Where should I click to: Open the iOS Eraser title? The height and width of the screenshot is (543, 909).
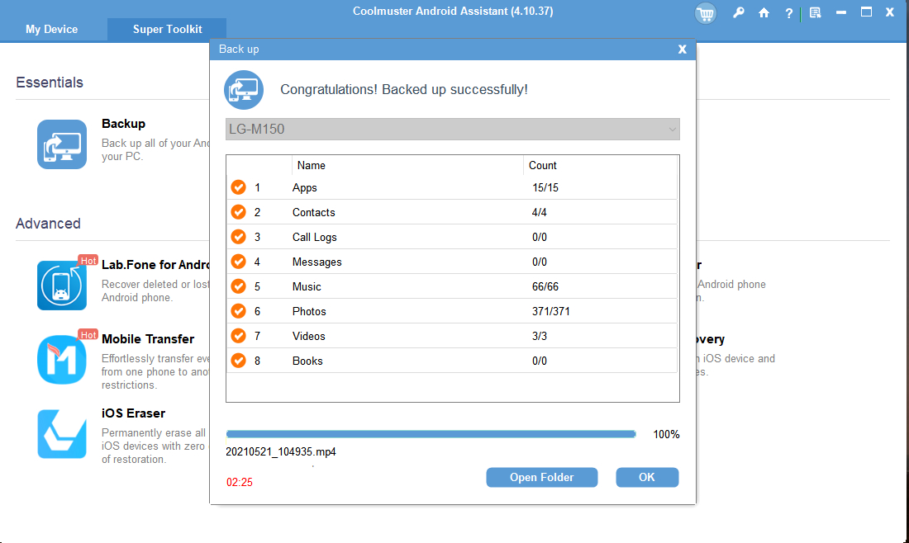click(133, 413)
